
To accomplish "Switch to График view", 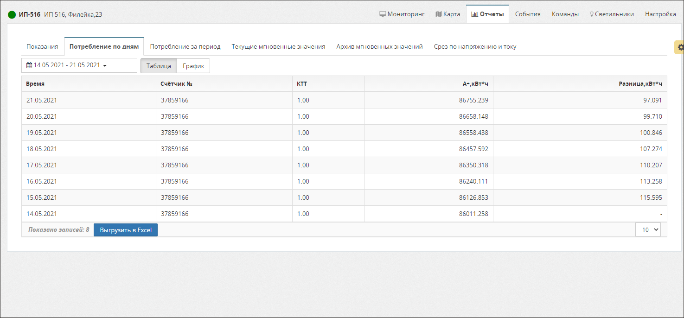I will pyautogui.click(x=193, y=66).
